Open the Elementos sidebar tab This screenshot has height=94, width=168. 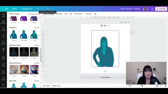pyautogui.click(x=3, y=22)
